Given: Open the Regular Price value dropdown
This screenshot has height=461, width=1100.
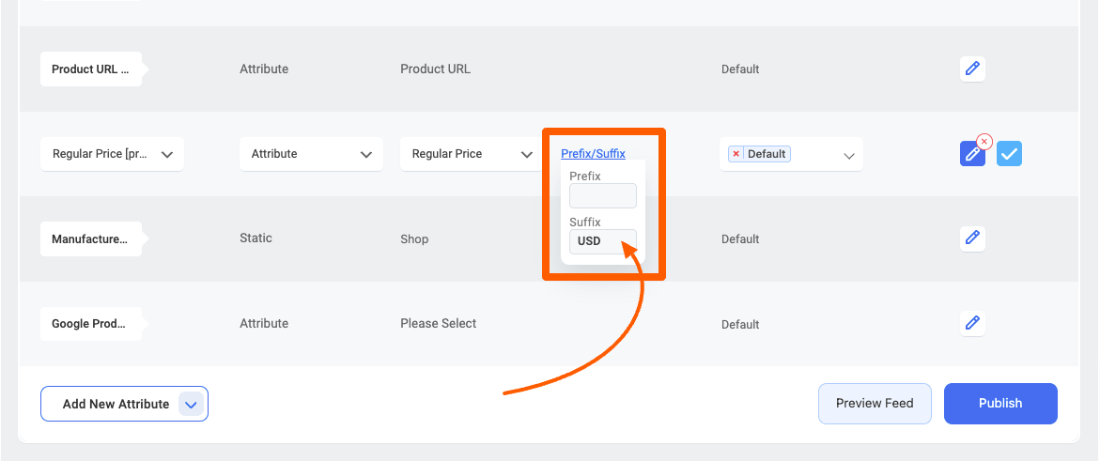Looking at the screenshot, I should [x=472, y=154].
